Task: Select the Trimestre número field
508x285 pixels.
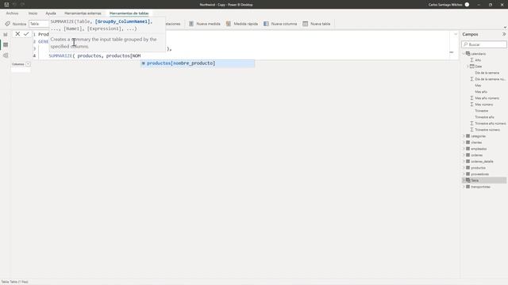Action: pyautogui.click(x=487, y=130)
